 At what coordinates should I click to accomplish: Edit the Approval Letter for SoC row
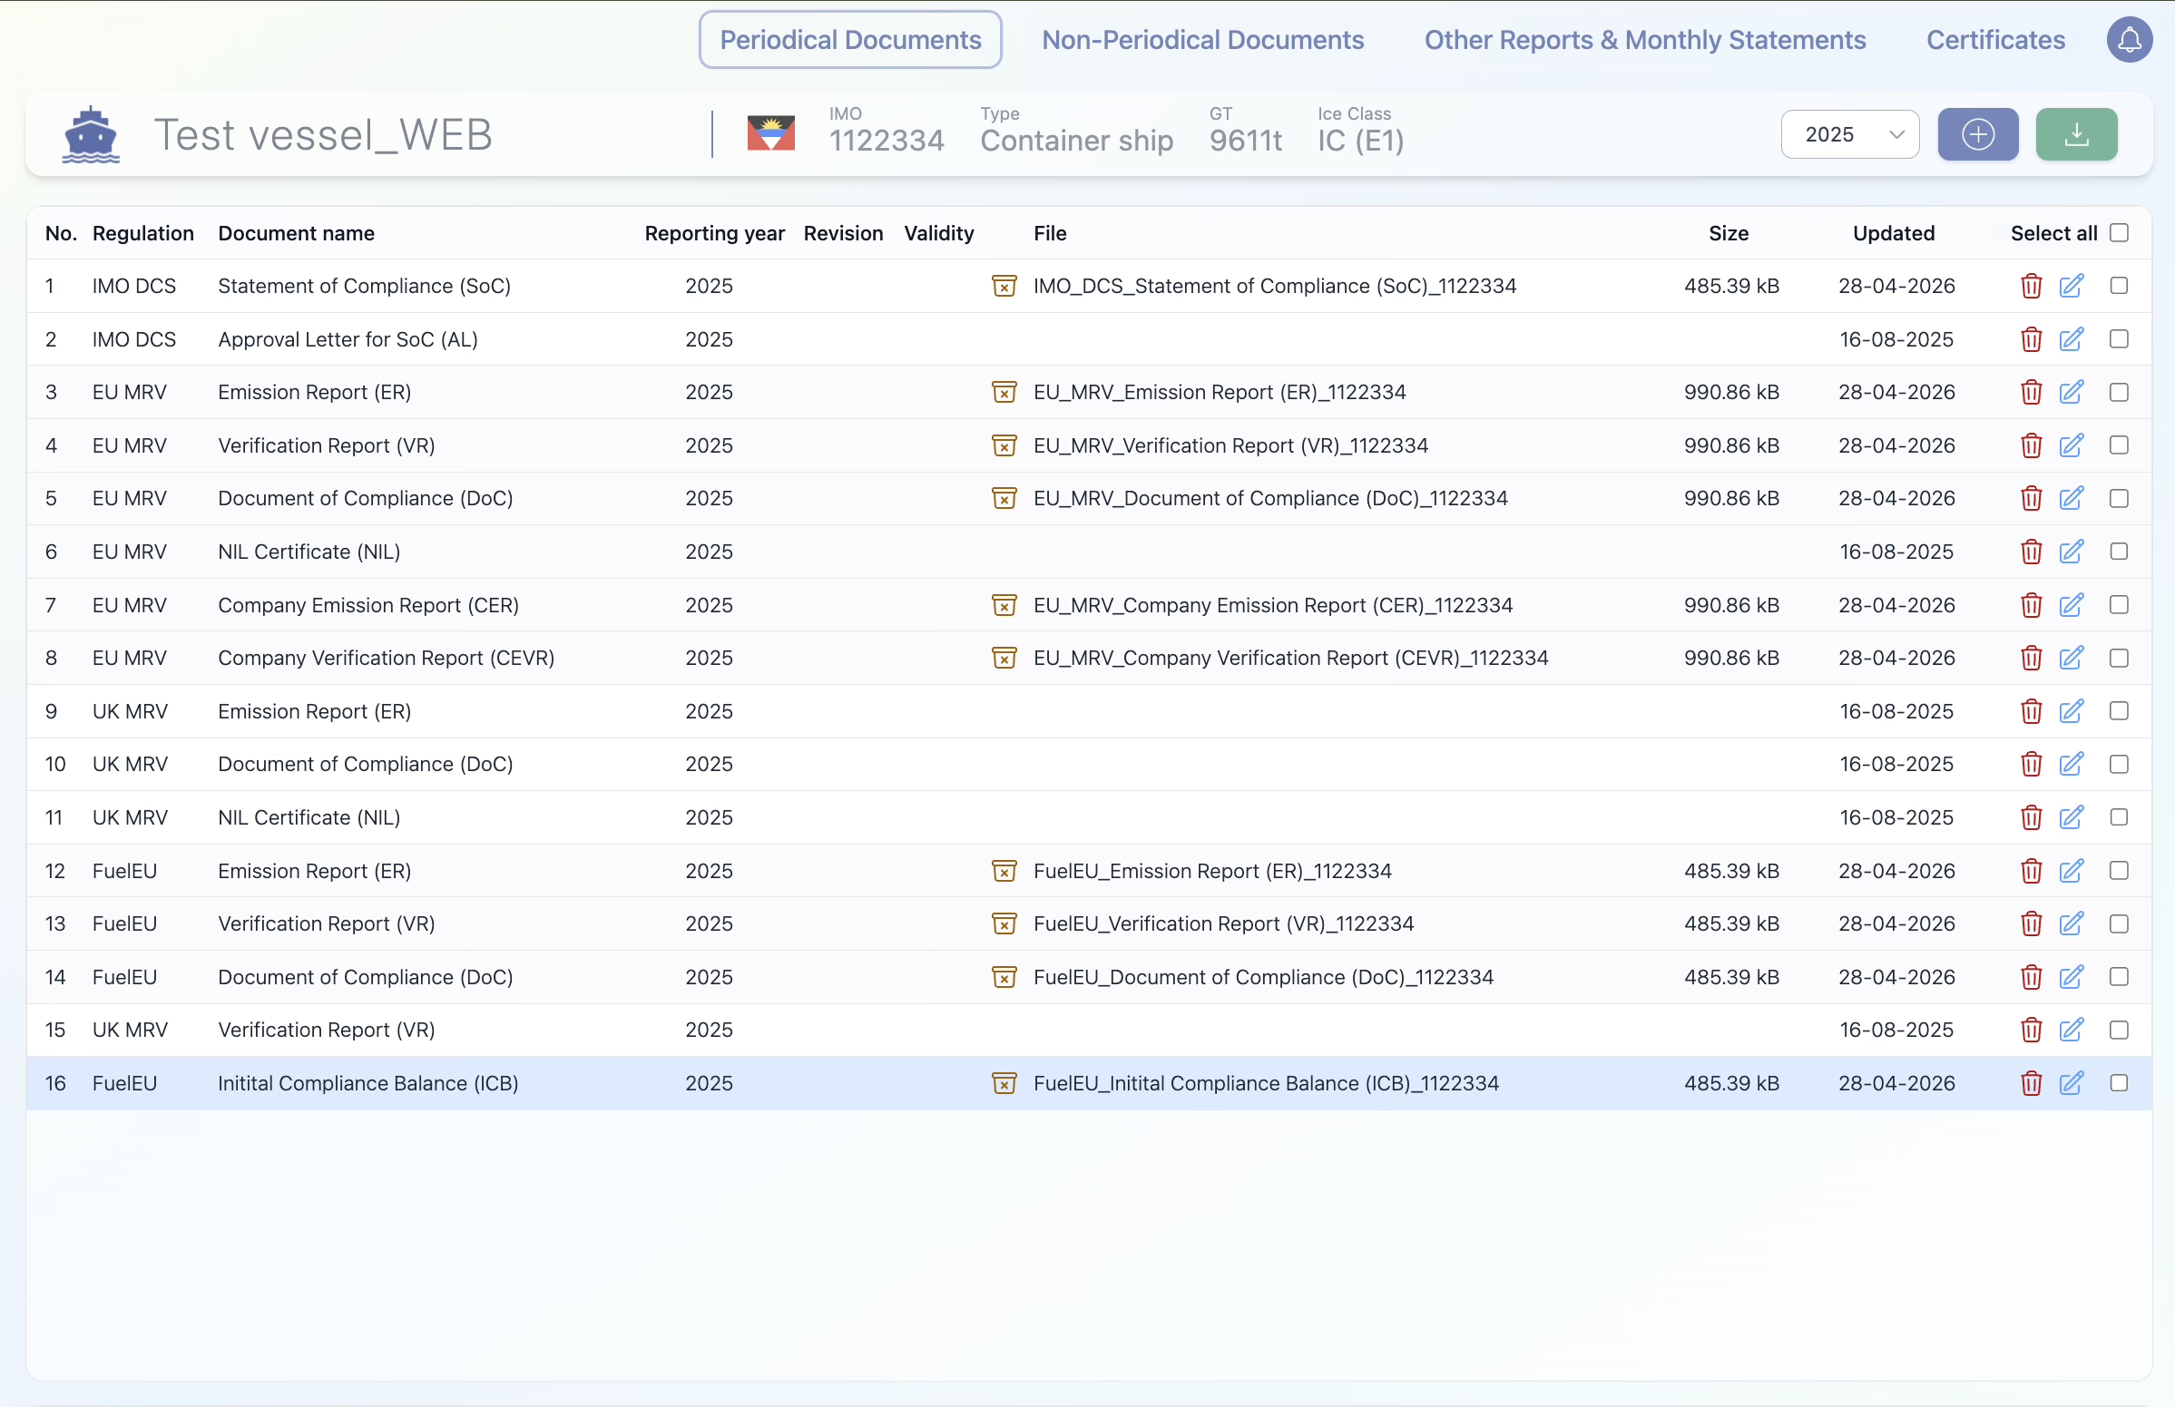pyautogui.click(x=2071, y=339)
